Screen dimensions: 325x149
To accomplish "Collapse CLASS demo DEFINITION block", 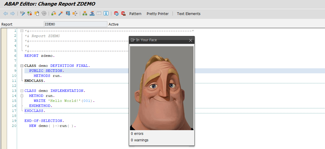I will (x=22, y=66).
